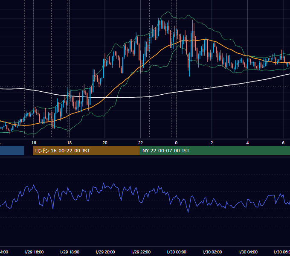Click the blue session band before London
The width and height of the screenshot is (290, 256).
[12, 151]
